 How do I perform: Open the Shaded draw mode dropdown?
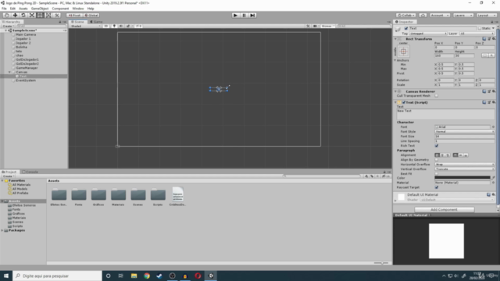[85, 26]
